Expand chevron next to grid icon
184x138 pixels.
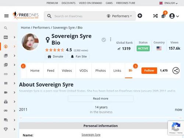click(14, 83)
